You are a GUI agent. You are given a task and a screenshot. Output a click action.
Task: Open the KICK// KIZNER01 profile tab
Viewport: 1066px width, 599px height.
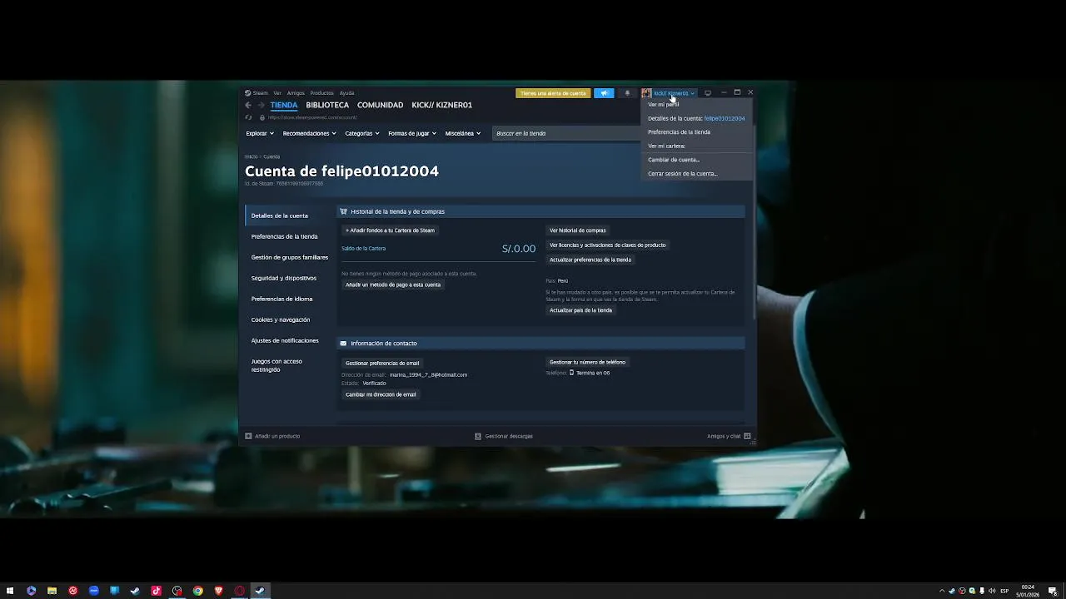(x=441, y=105)
